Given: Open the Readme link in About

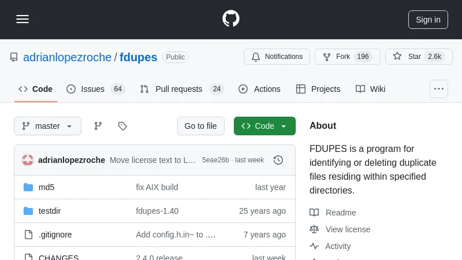Looking at the screenshot, I should [340, 213].
